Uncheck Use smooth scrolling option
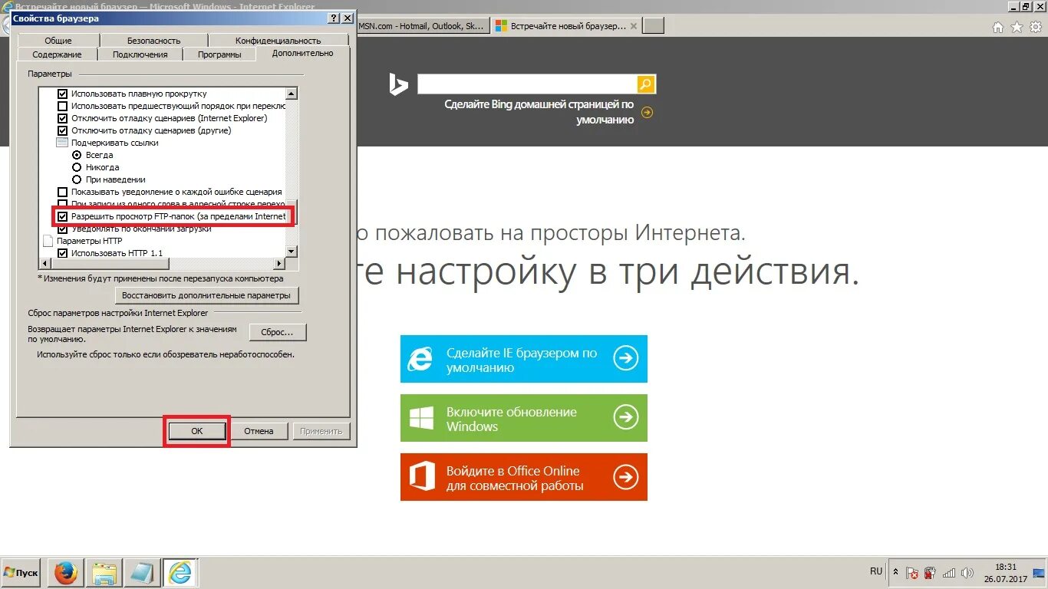This screenshot has width=1048, height=589. click(x=63, y=94)
